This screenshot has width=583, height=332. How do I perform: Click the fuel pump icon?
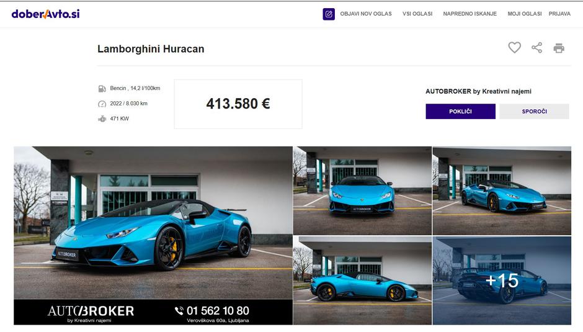[x=102, y=89]
